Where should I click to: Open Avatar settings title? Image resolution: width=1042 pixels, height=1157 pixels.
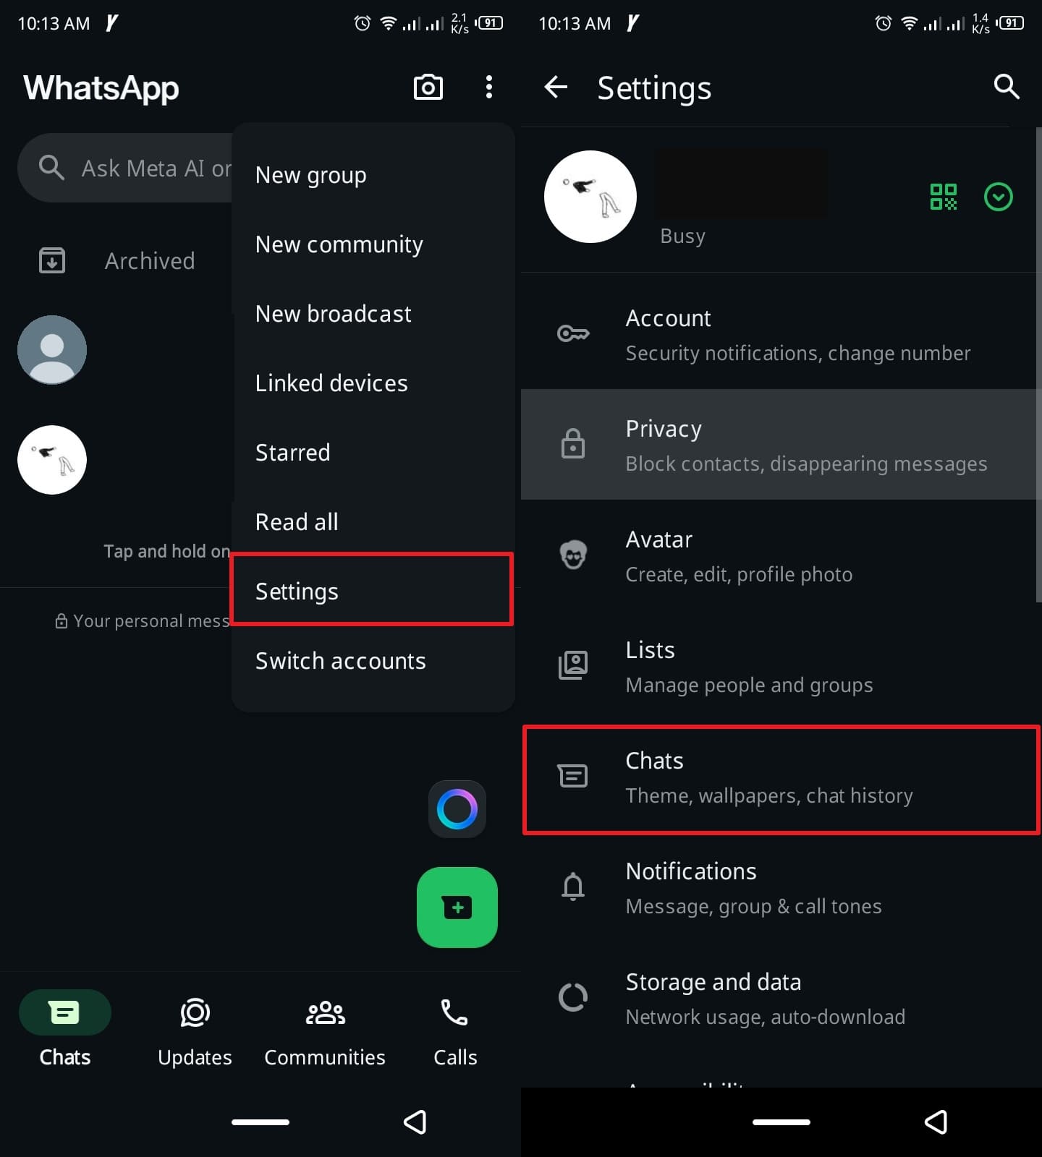tap(659, 539)
